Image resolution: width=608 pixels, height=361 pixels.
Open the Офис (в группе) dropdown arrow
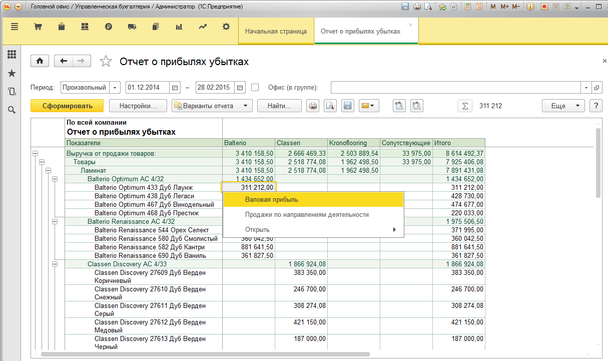pyautogui.click(x=586, y=87)
